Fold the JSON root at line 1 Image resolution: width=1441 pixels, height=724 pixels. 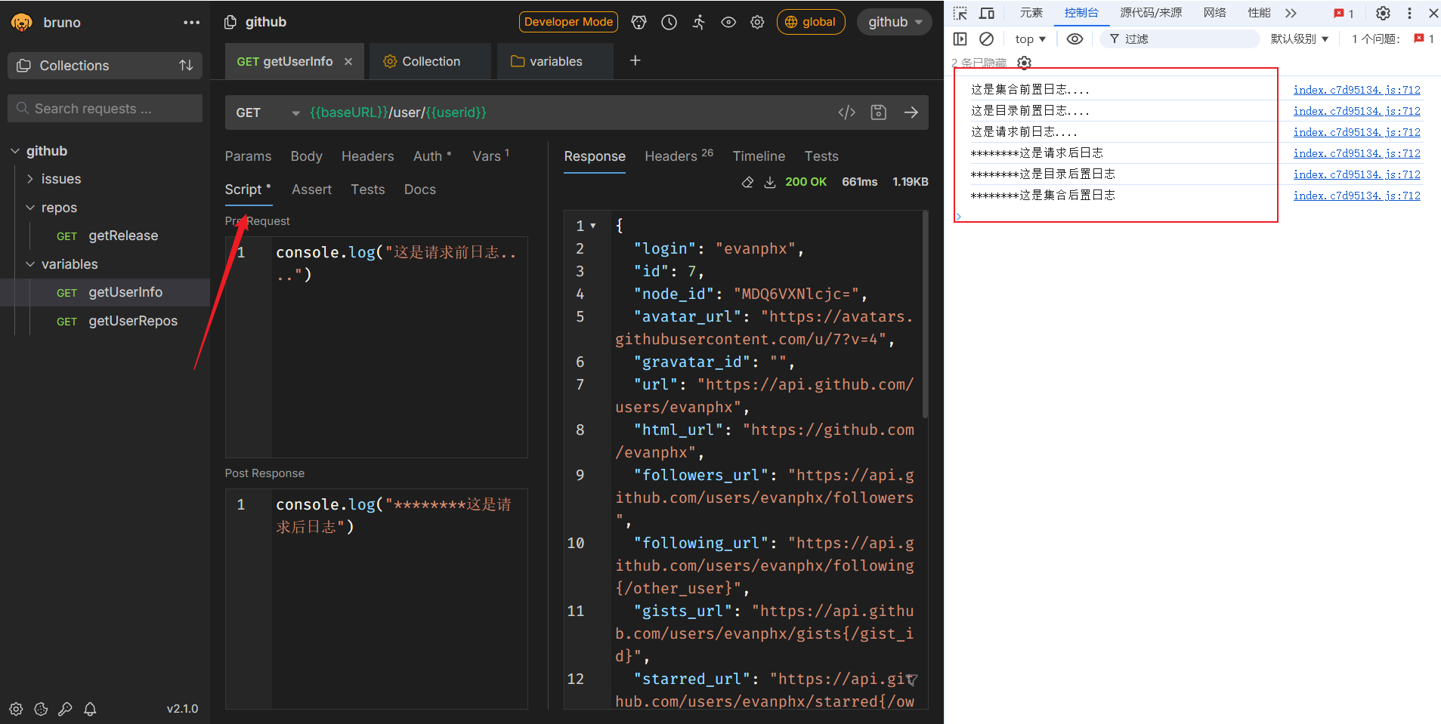tap(593, 226)
